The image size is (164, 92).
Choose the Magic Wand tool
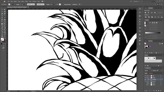click(2, 11)
